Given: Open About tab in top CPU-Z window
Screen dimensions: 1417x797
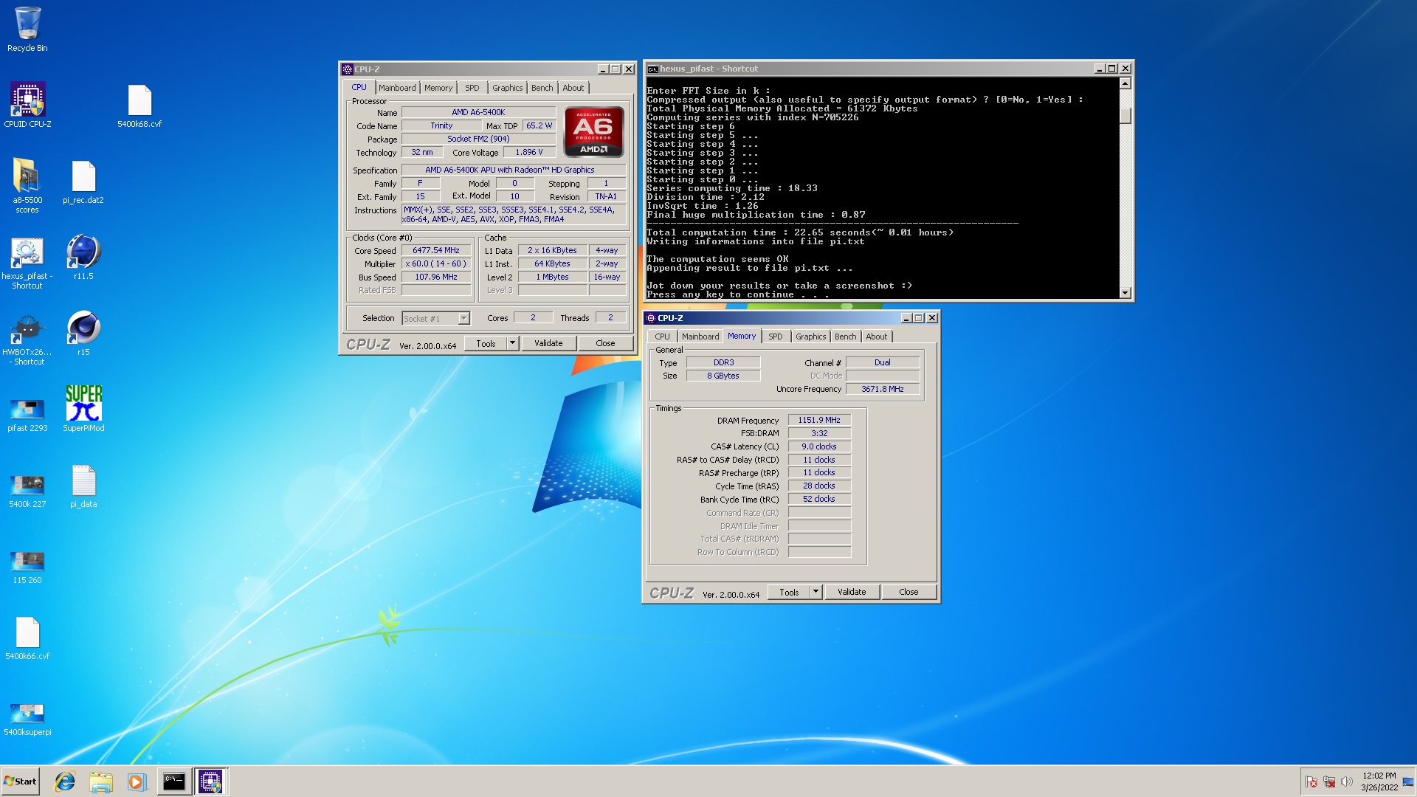Looking at the screenshot, I should click(x=573, y=88).
